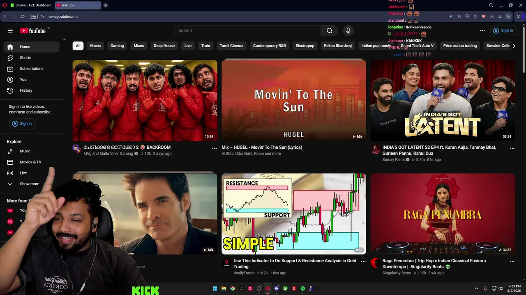Show hidden system tray icons

[477, 288]
